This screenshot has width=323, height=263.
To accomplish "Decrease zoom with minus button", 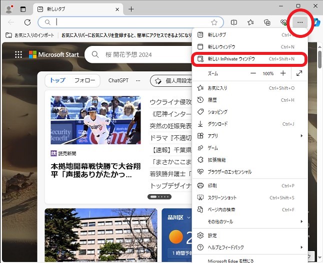I will [x=253, y=73].
